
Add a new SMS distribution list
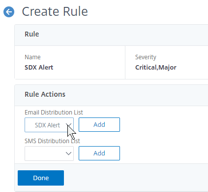pyautogui.click(x=99, y=153)
